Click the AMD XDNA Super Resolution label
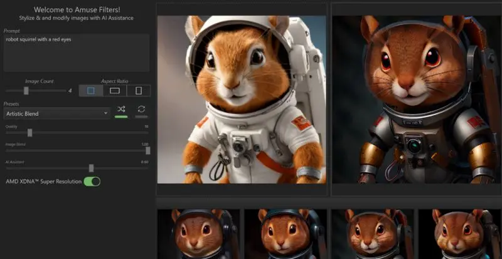502x259 pixels. [x=43, y=181]
